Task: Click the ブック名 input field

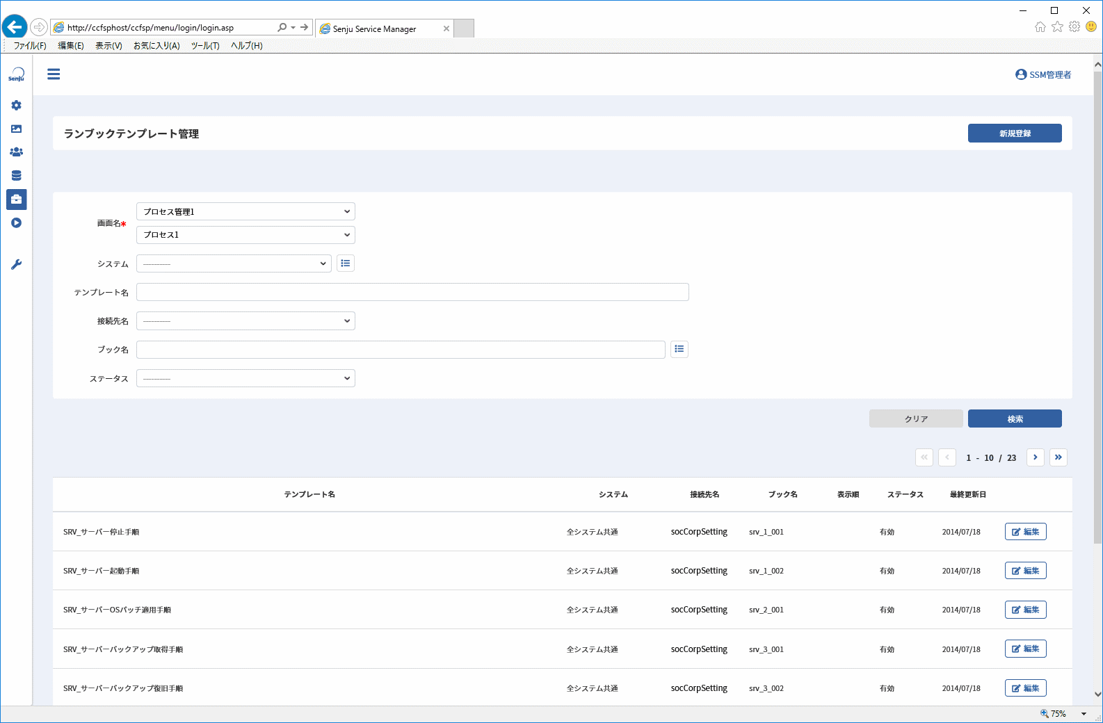Action: point(401,350)
